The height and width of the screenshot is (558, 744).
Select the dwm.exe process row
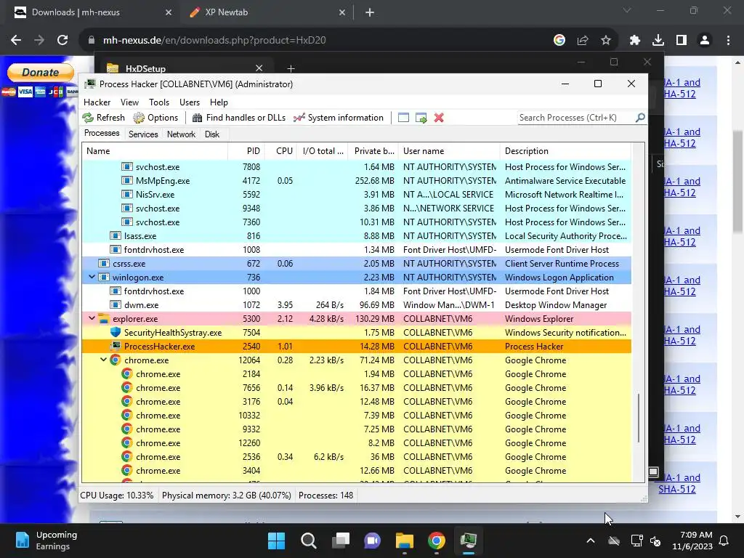click(356, 304)
